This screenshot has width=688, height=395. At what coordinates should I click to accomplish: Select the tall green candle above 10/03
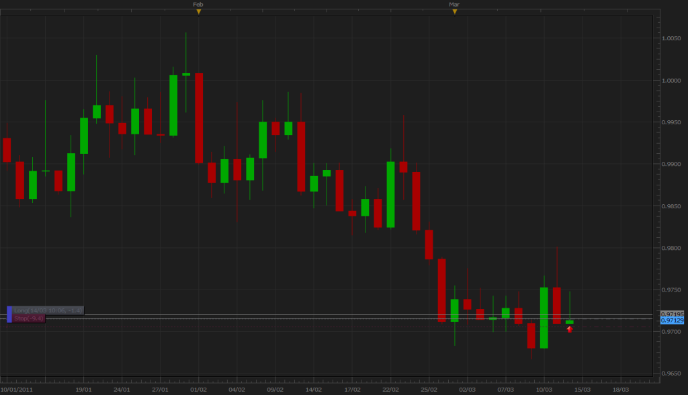pos(544,318)
